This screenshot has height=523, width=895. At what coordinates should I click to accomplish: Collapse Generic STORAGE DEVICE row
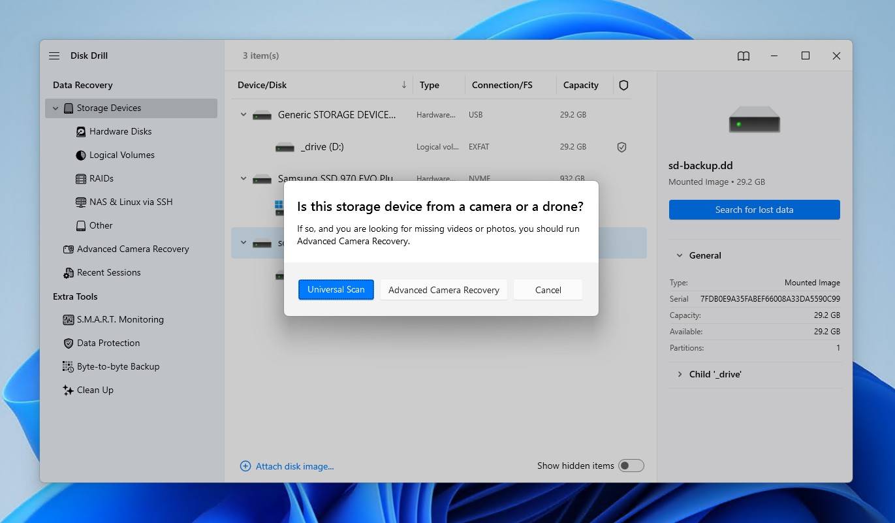click(x=243, y=115)
